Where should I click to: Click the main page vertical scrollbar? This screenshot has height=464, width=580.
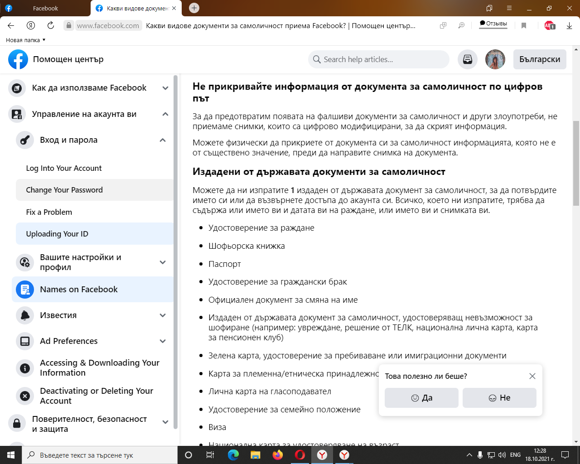click(576, 163)
